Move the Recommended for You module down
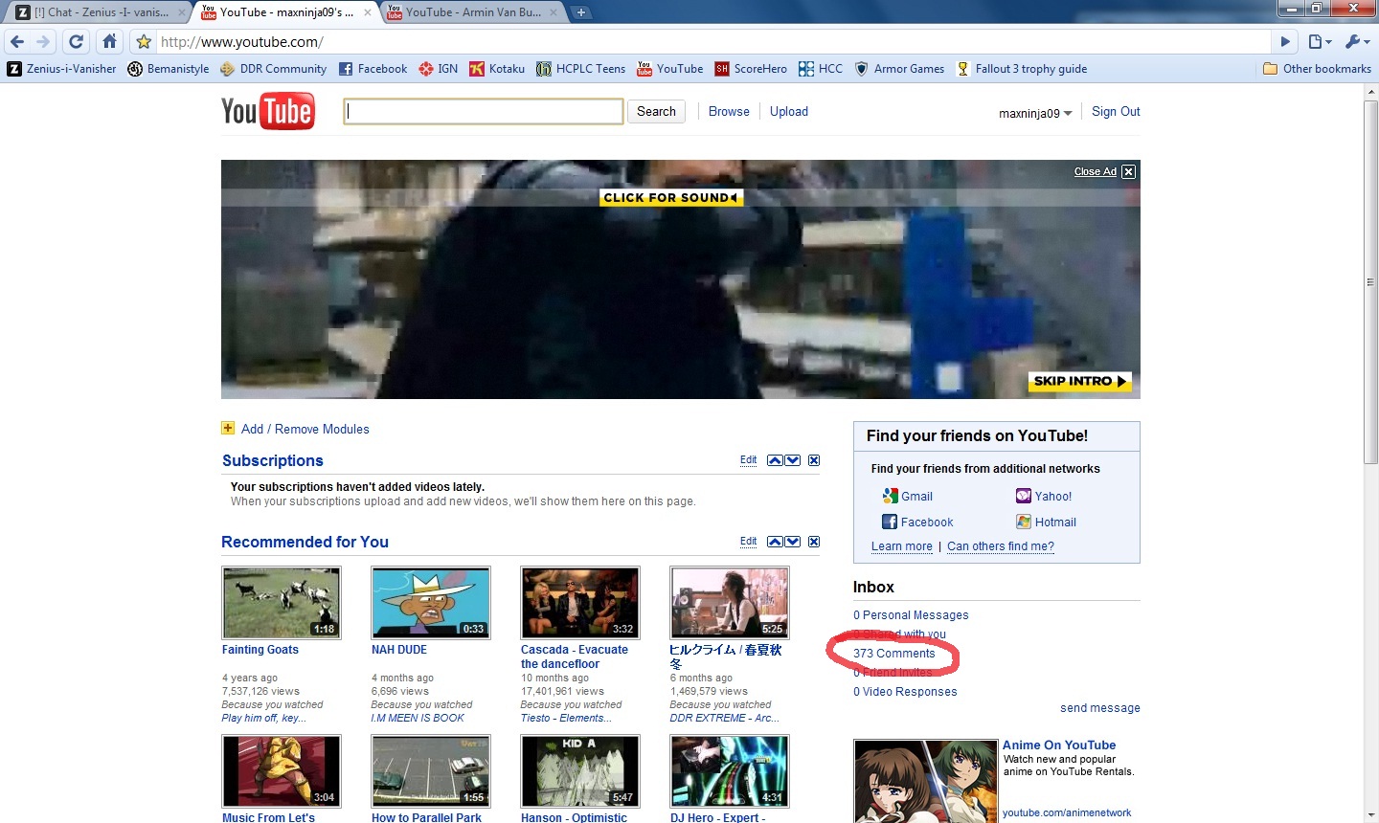Screen dimensions: 1379x823 pyautogui.click(x=793, y=542)
